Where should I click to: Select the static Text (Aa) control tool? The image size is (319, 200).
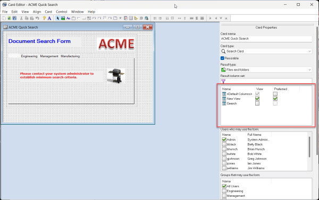click(x=69, y=18)
